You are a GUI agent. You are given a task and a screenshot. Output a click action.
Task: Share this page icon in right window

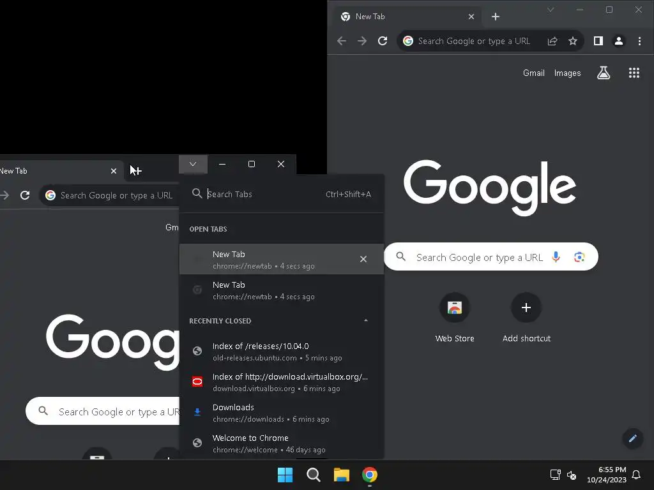pos(552,41)
